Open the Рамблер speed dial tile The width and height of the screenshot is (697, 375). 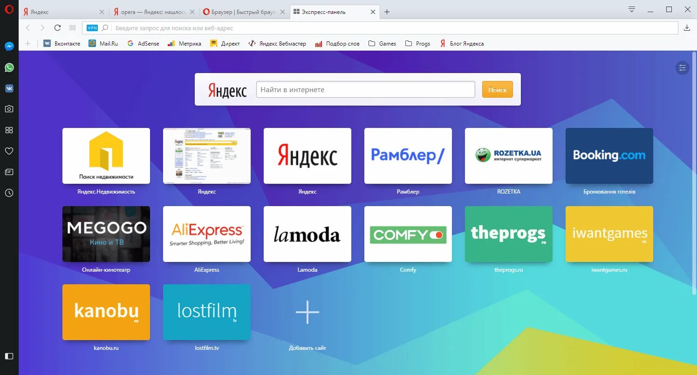point(408,156)
